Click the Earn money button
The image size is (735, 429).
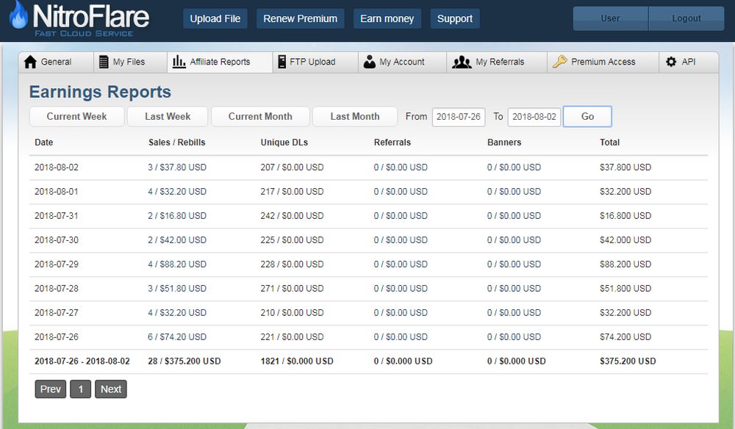coord(387,19)
